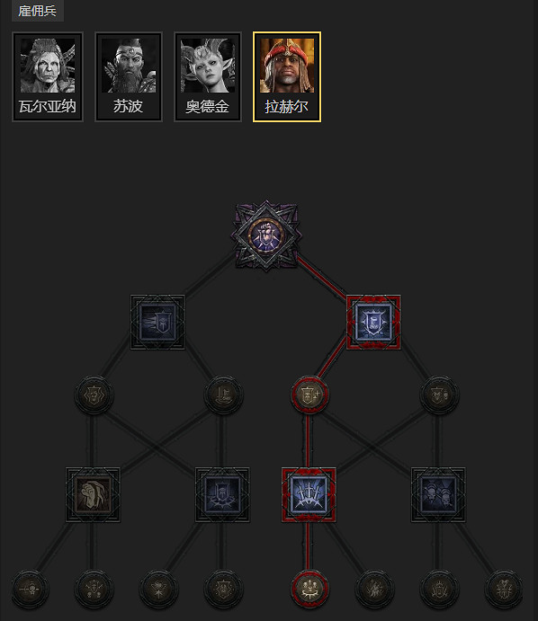Select the dashing shield square skill node
Viewport: 538px width, 621px height.
(157, 322)
